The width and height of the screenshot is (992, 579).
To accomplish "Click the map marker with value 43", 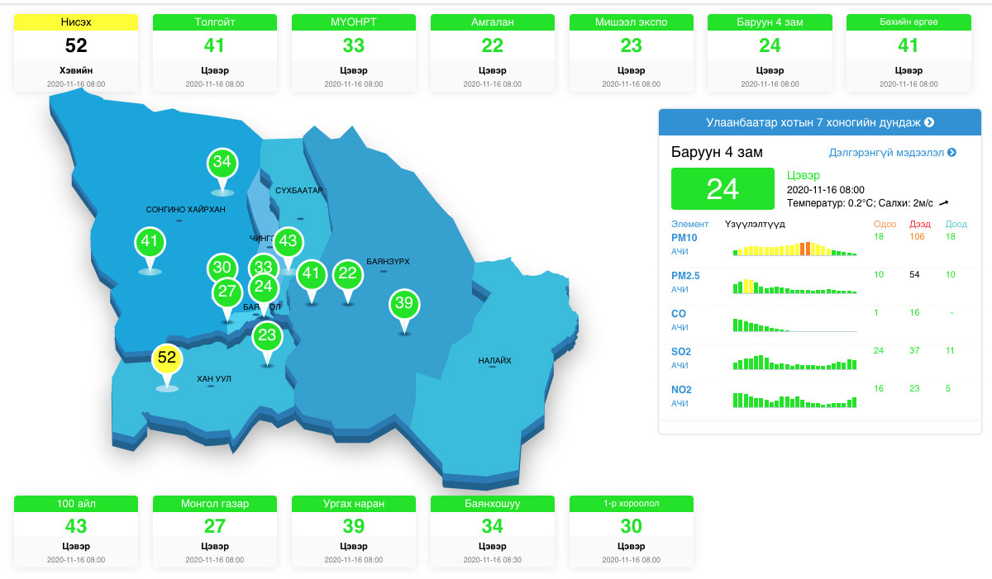I will pyautogui.click(x=287, y=242).
